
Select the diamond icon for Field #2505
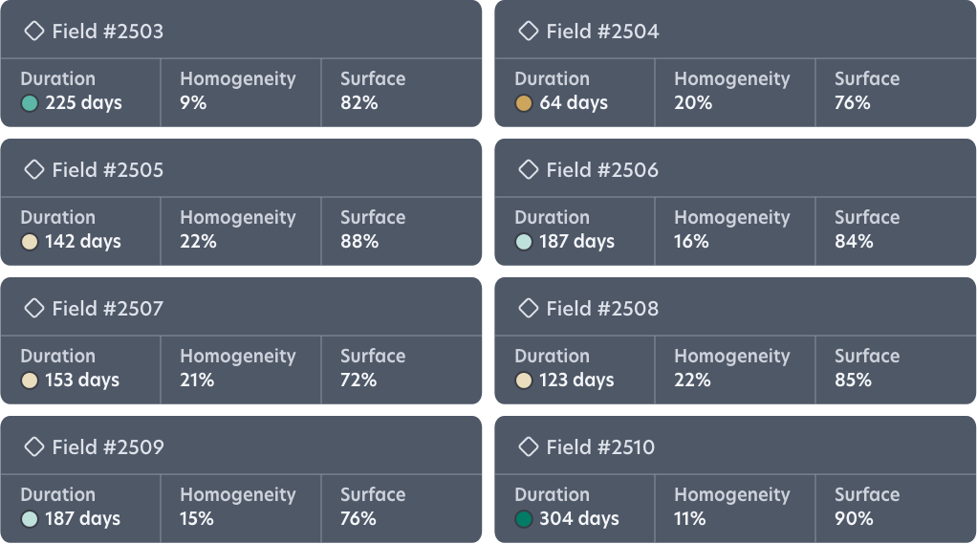pos(34,170)
